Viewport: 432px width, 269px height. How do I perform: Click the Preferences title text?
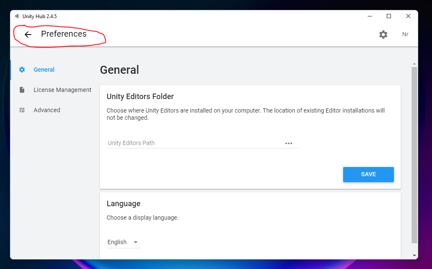coord(63,34)
